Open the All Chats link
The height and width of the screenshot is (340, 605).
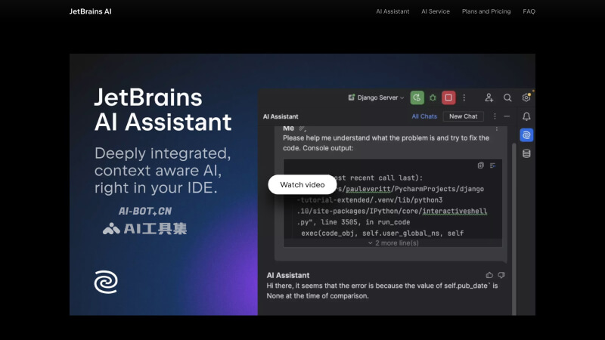click(424, 116)
